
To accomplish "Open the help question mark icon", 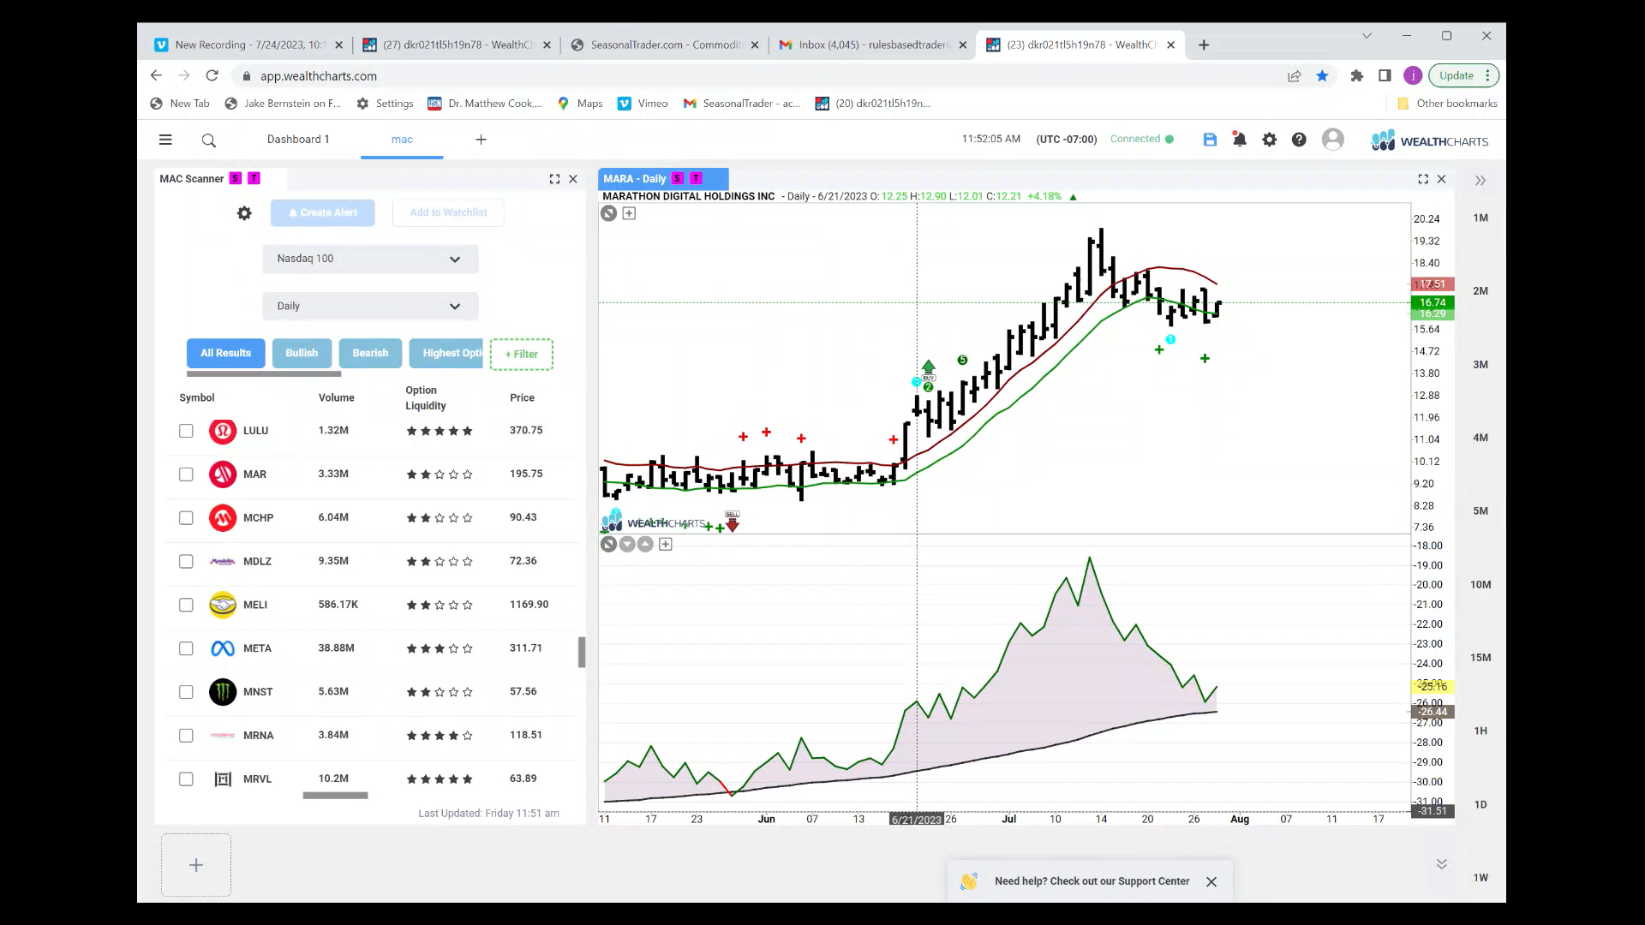I will coord(1299,140).
